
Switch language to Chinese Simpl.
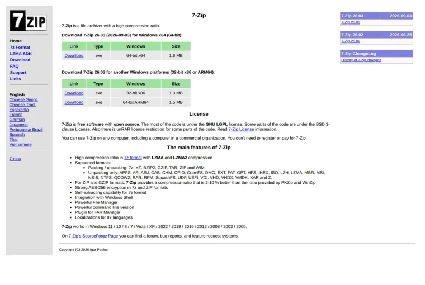[23, 99]
